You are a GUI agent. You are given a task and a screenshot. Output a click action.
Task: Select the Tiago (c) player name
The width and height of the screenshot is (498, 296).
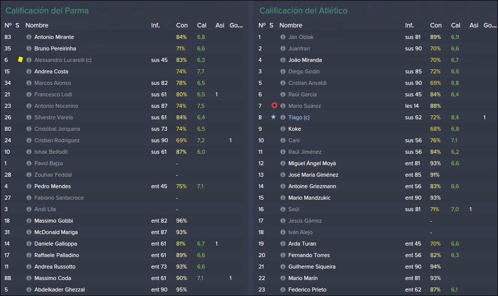click(x=299, y=117)
